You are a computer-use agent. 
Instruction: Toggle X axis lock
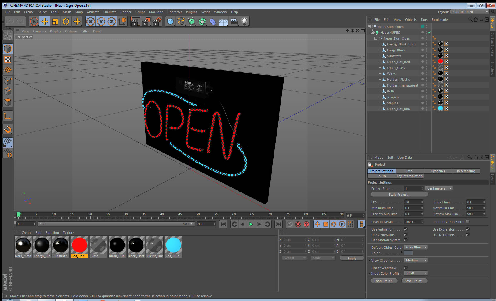click(x=91, y=21)
